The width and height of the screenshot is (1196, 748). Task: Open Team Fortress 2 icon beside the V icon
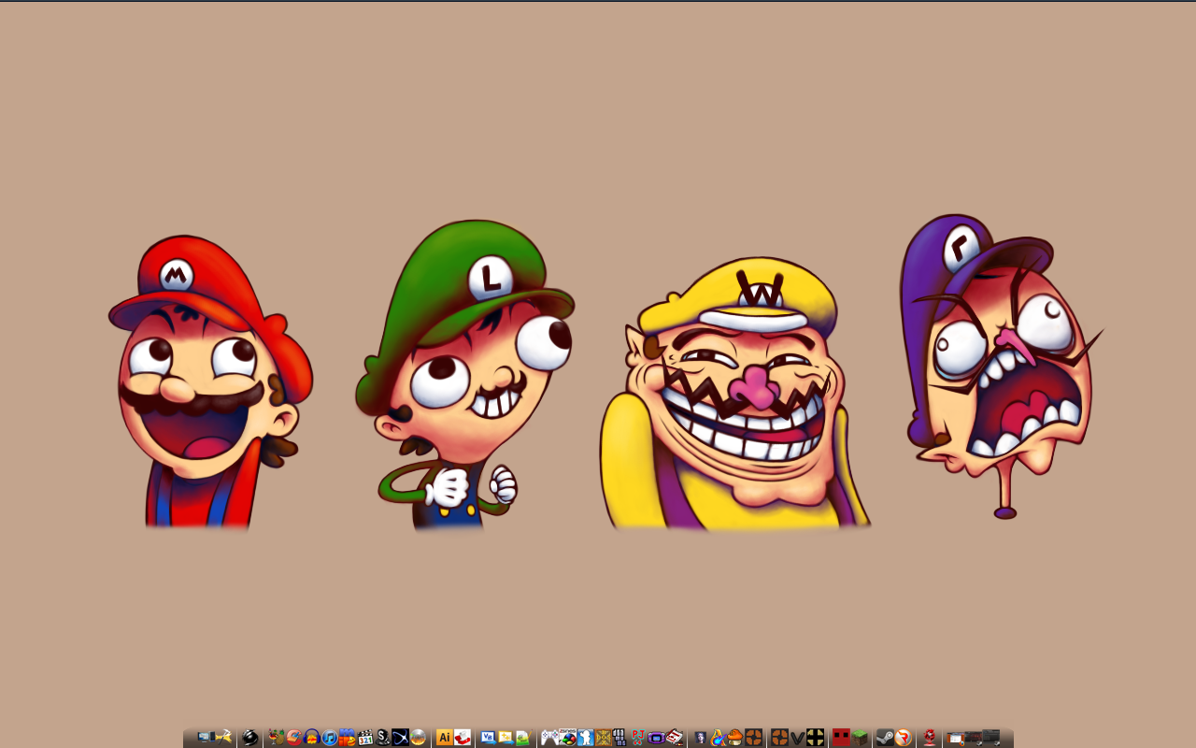click(779, 737)
